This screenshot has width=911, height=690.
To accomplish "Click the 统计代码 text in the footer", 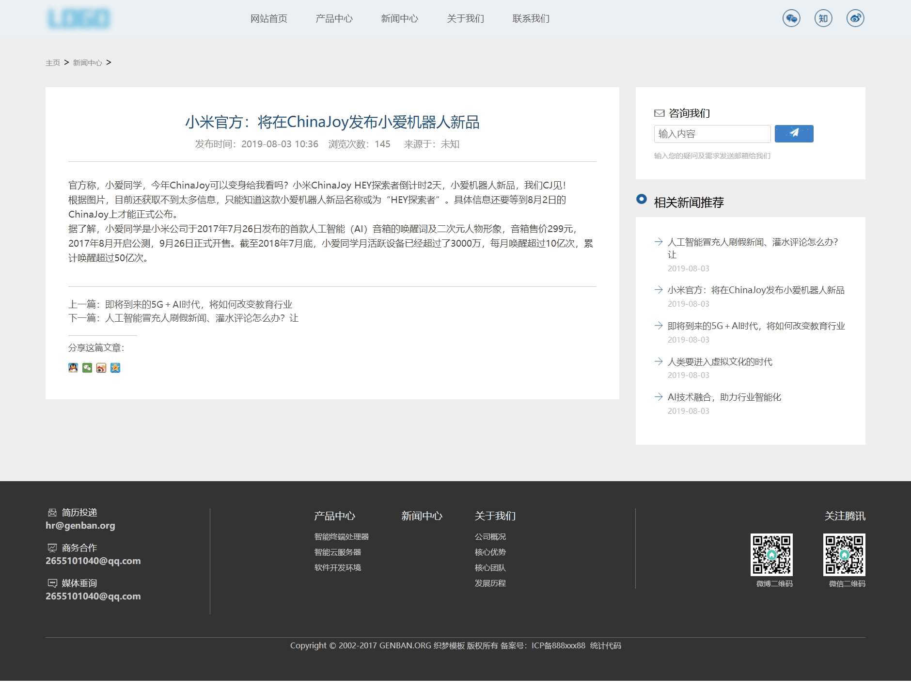I will (605, 645).
